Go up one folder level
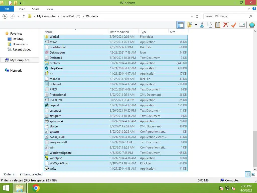Image resolution: width=257 pixels, height=193 pixels. click(24, 16)
